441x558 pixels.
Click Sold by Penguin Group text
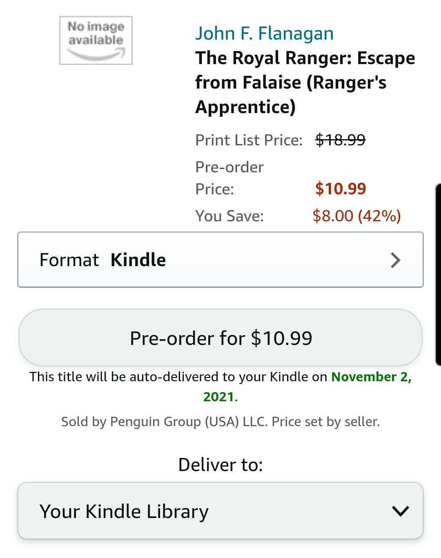pyautogui.click(x=220, y=421)
